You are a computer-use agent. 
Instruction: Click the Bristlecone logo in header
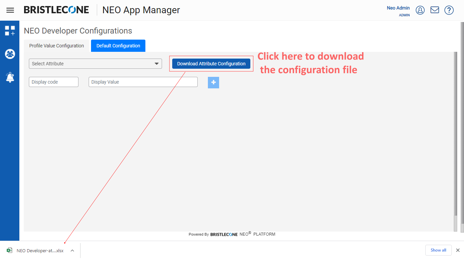(x=56, y=10)
